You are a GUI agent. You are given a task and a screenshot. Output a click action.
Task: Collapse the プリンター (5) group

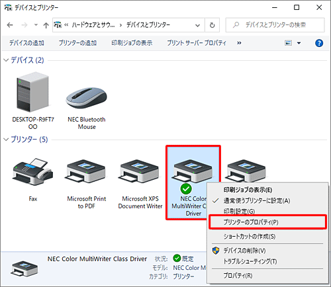[7, 140]
